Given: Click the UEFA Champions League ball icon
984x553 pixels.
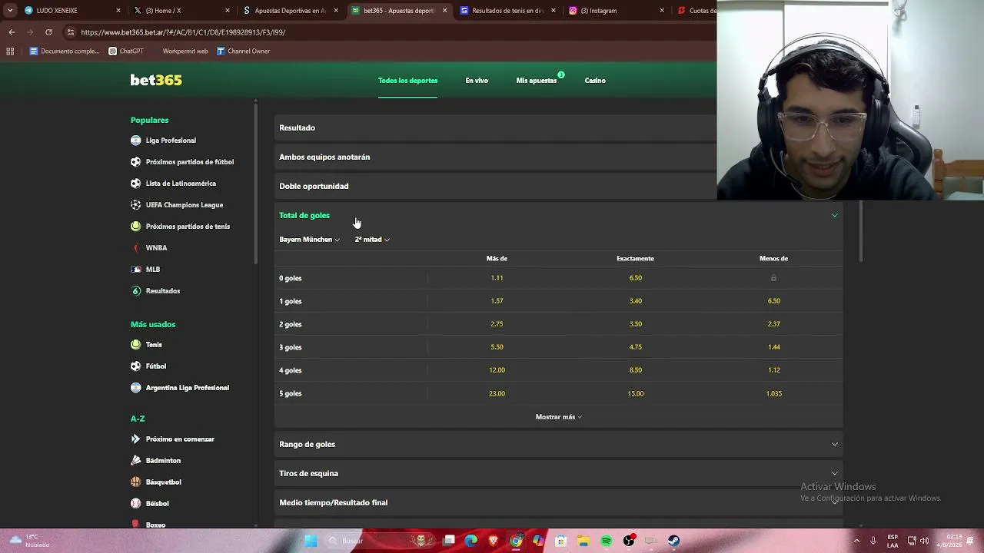Looking at the screenshot, I should point(136,205).
